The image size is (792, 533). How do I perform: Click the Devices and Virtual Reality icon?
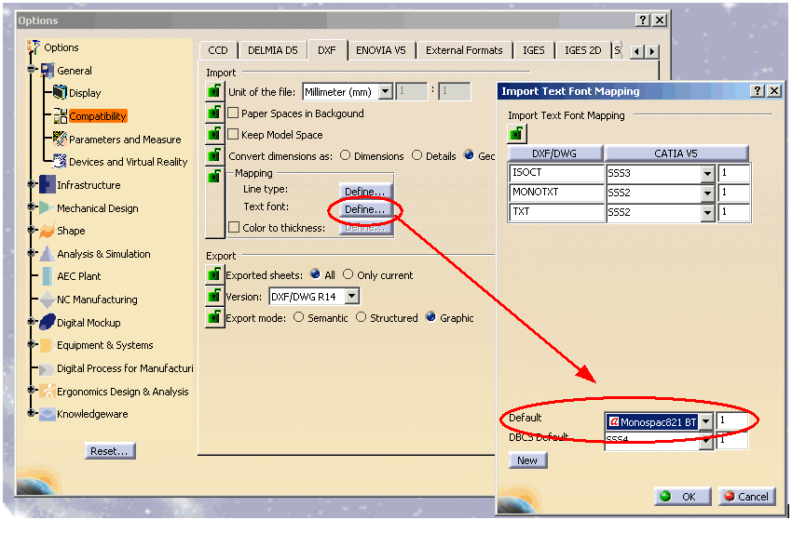60,161
